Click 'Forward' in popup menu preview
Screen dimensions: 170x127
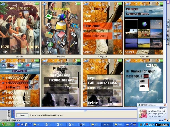[94, 88]
